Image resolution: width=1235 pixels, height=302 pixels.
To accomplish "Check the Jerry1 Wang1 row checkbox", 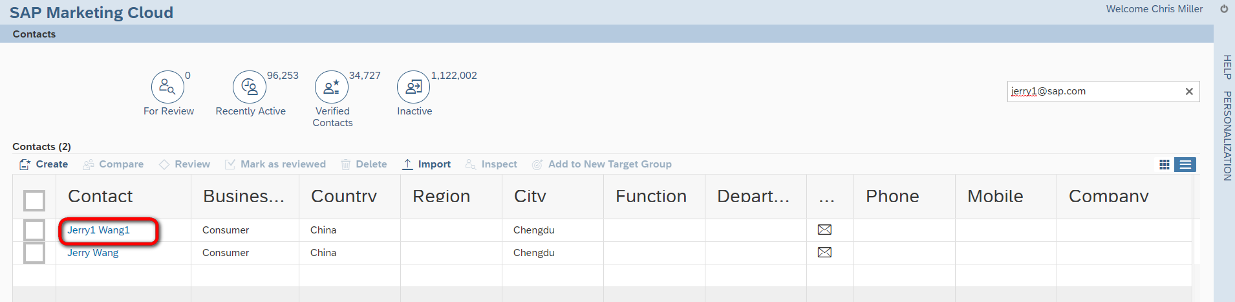I will pyautogui.click(x=34, y=230).
